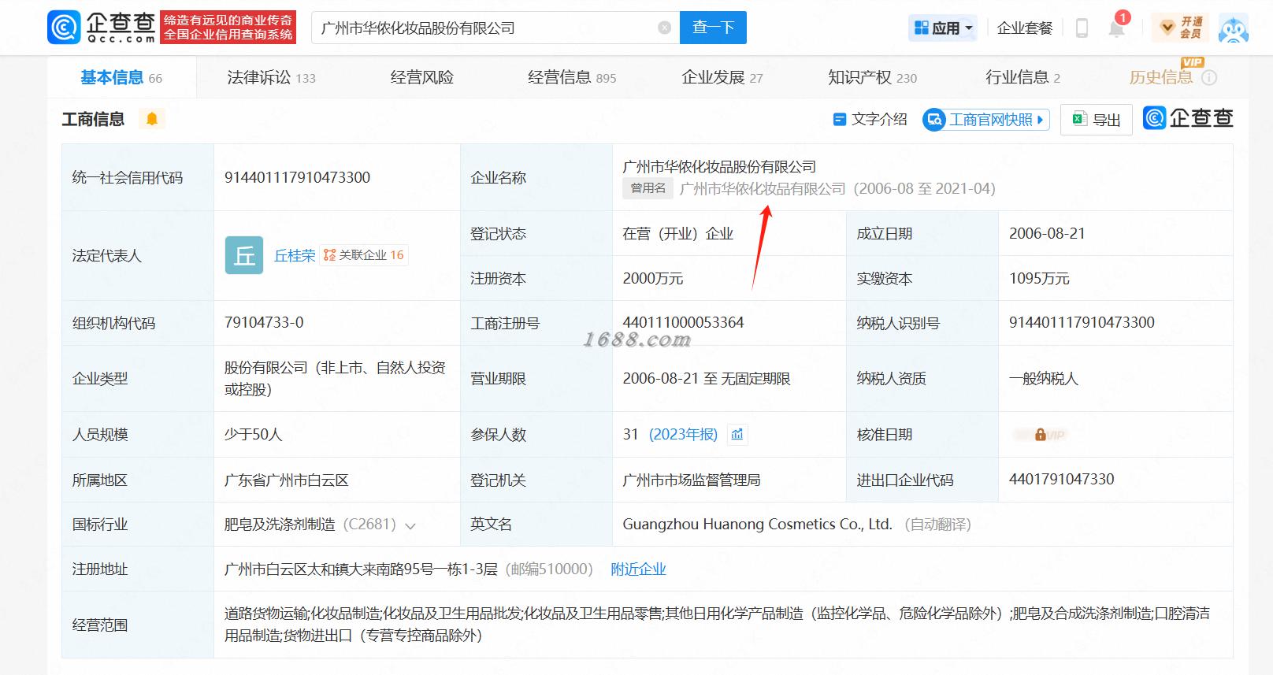Clear the search box with the X icon
Image resolution: width=1273 pixels, height=675 pixels.
tap(665, 28)
